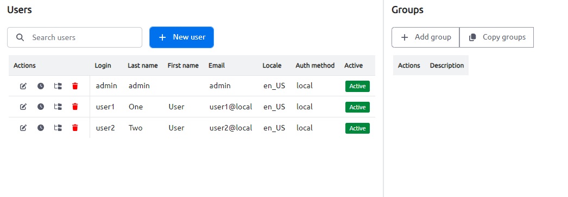Click the user2@local email cell

tap(231, 128)
